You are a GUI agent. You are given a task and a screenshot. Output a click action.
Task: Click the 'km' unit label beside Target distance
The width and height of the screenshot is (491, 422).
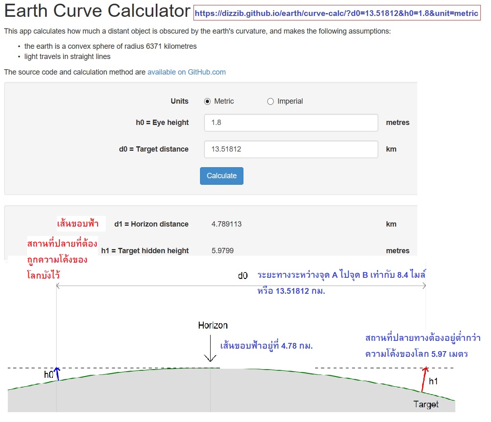tap(391, 149)
